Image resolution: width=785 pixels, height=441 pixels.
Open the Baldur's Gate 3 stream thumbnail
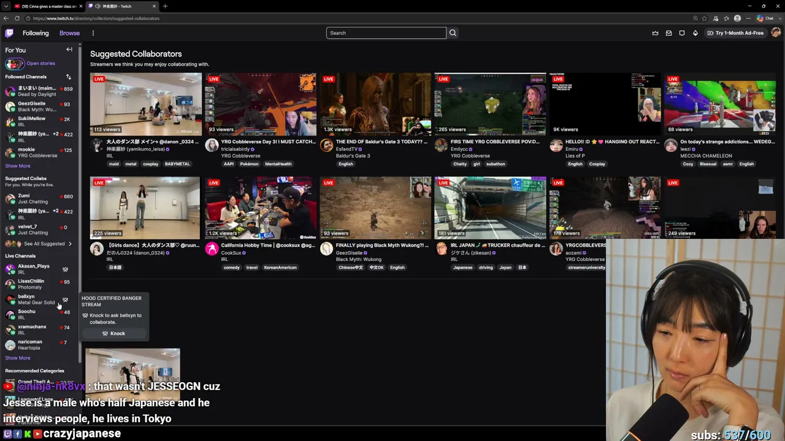click(375, 104)
